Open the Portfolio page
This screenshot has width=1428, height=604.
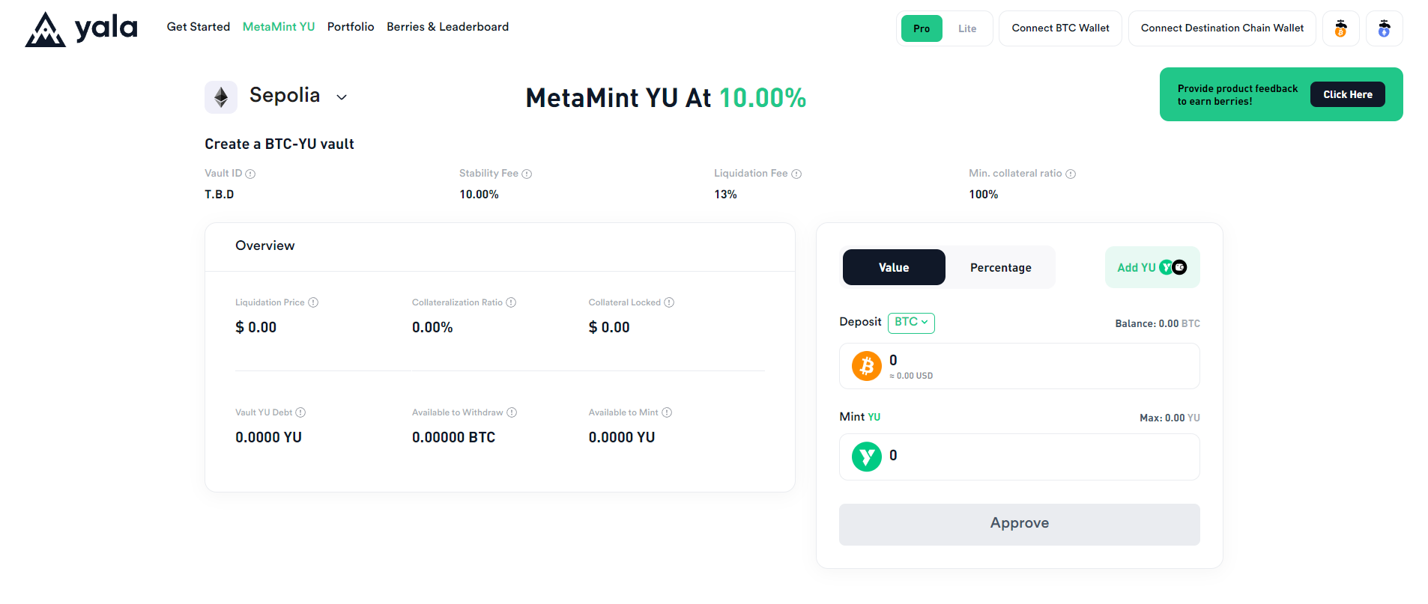tap(351, 27)
